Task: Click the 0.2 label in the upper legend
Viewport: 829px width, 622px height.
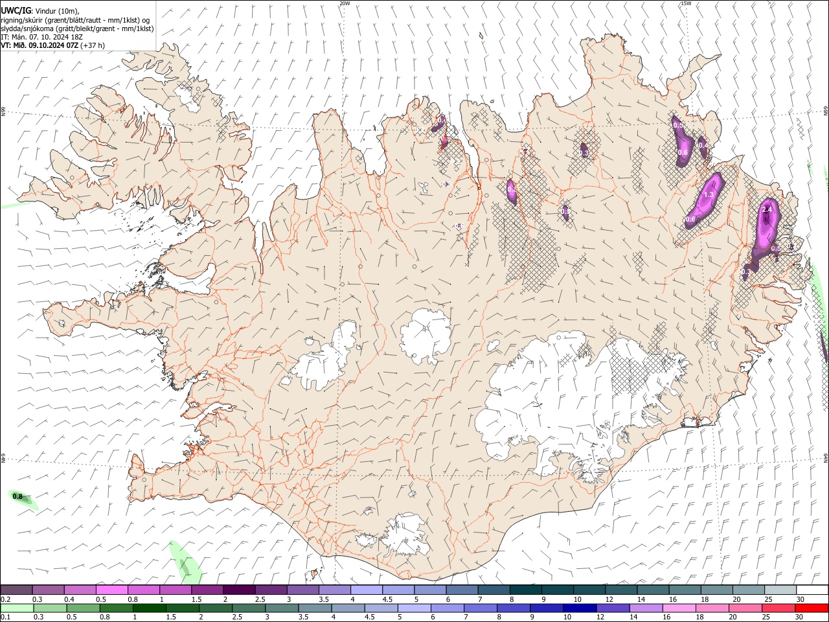Action: (6, 599)
